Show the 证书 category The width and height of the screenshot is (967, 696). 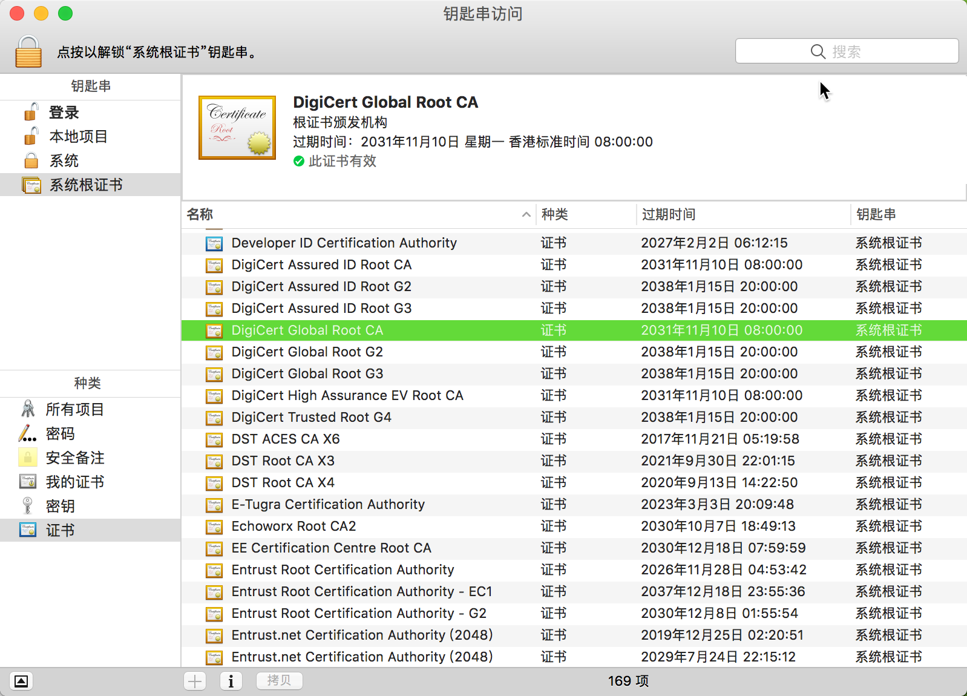click(x=90, y=530)
